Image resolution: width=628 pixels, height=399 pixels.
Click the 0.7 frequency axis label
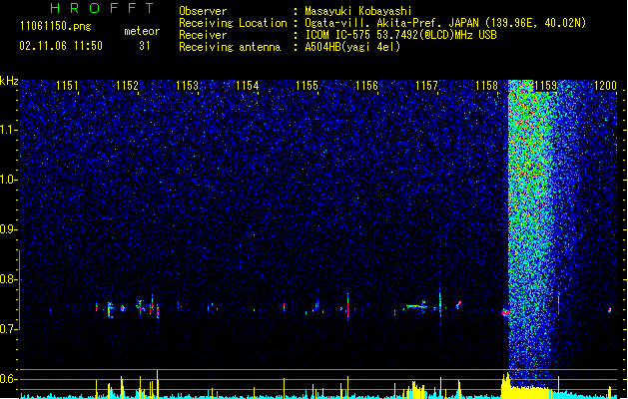coord(9,329)
